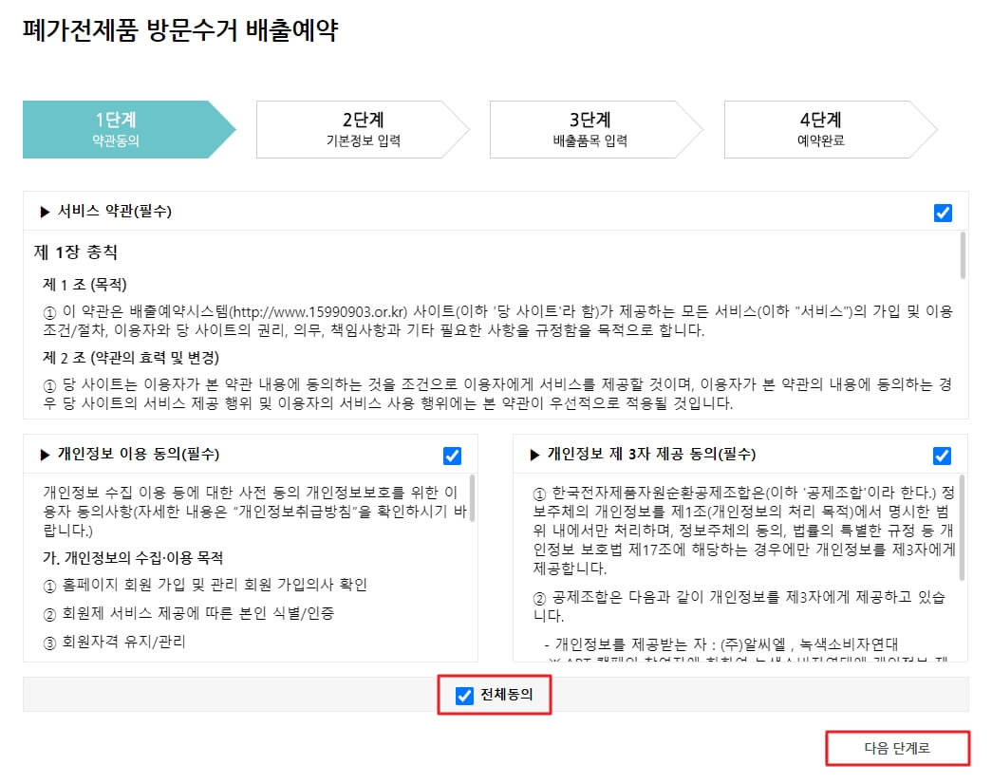Click the check icon for 개인정보 이용 동의
This screenshot has width=992, height=783.
pos(452,456)
